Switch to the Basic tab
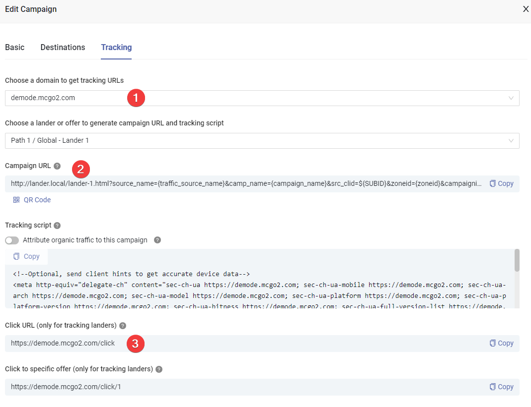The width and height of the screenshot is (531, 407). pos(14,47)
